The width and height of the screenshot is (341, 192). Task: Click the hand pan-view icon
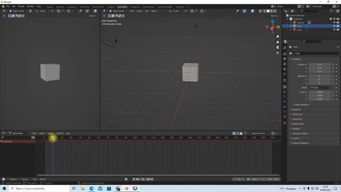278,42
